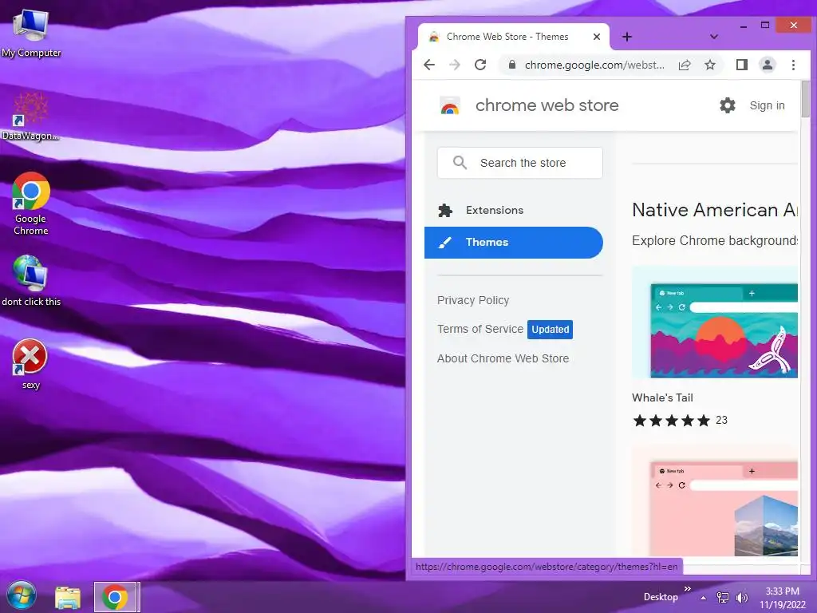View site information via the lock icon
This screenshot has width=817, height=613.
pyautogui.click(x=512, y=65)
